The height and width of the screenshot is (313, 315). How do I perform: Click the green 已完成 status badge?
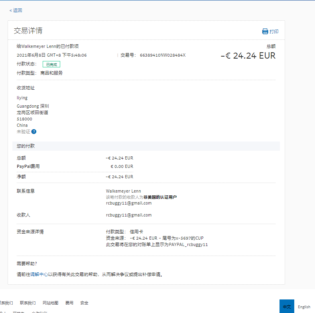point(51,64)
